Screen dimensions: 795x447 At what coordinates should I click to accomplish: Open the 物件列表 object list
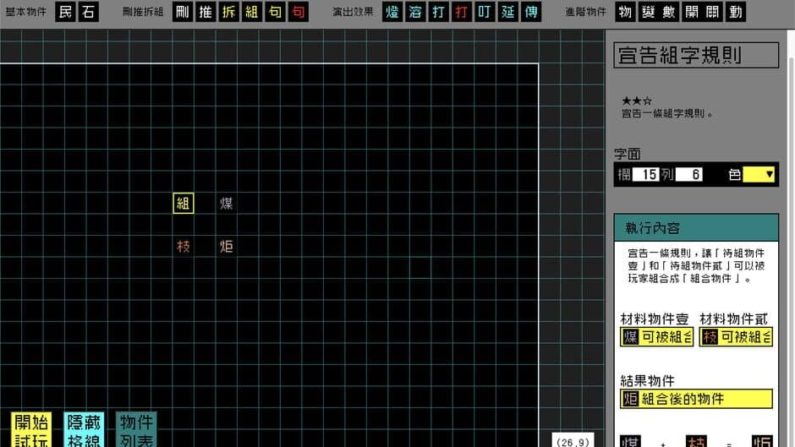point(136,429)
